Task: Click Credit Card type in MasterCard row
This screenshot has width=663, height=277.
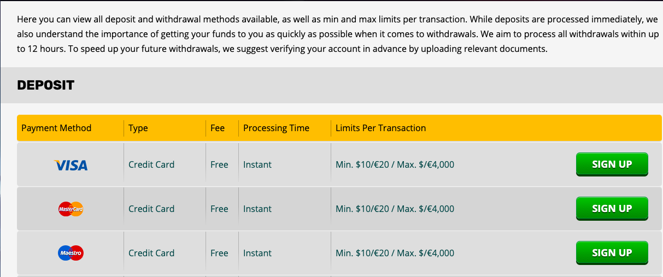Action: click(151, 209)
